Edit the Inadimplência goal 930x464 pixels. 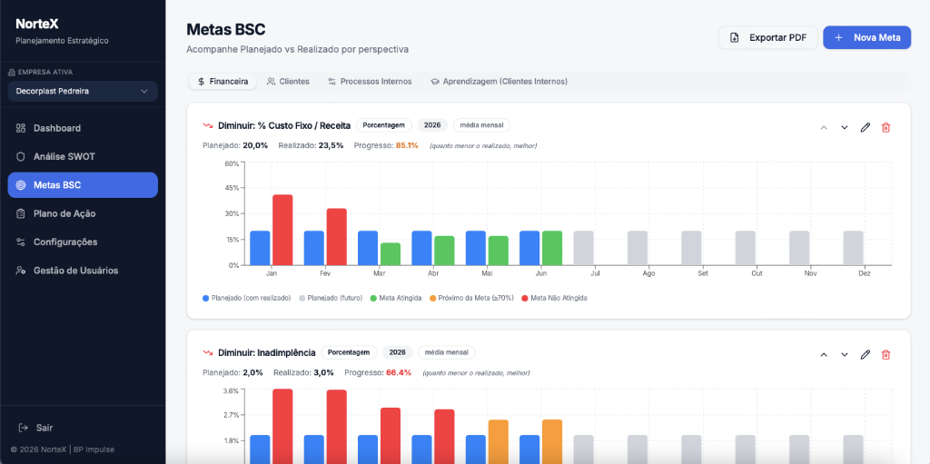tap(866, 355)
